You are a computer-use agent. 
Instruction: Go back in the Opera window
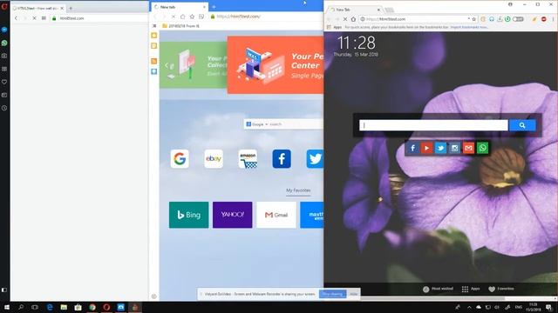pyautogui.click(x=16, y=18)
